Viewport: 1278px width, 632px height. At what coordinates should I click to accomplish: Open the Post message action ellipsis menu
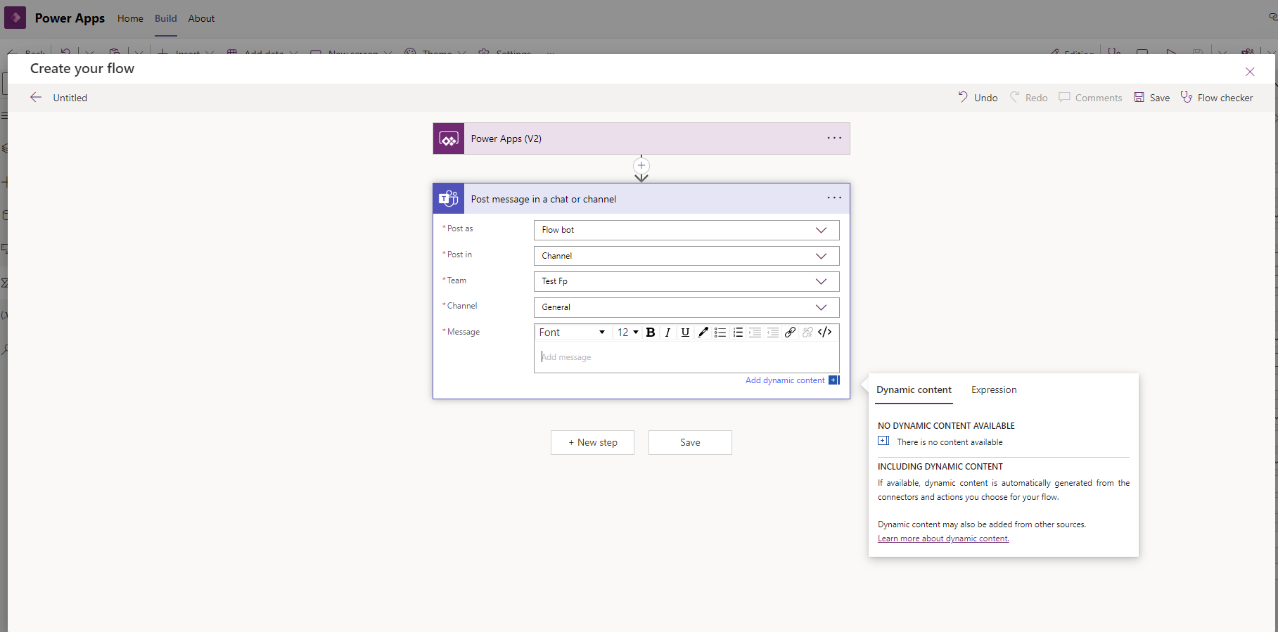pos(834,198)
